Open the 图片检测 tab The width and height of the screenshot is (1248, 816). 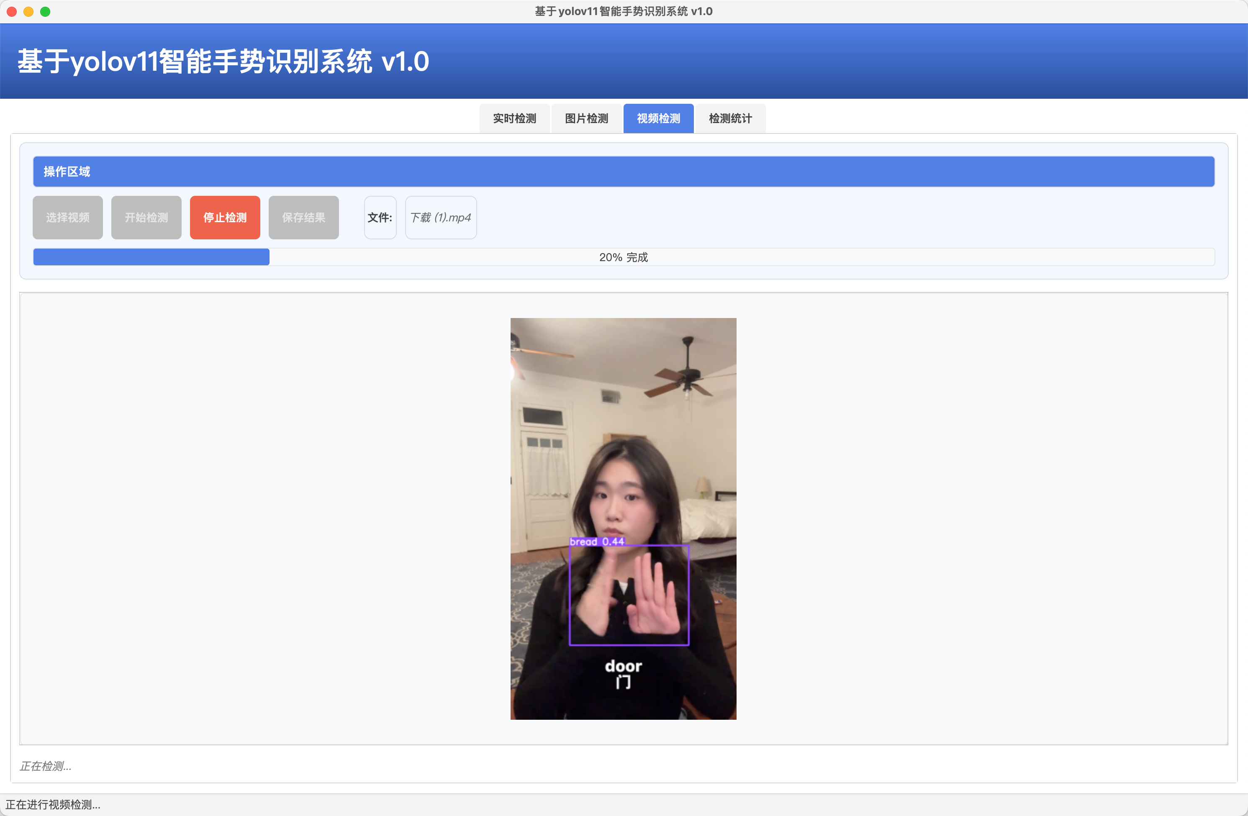pos(586,118)
